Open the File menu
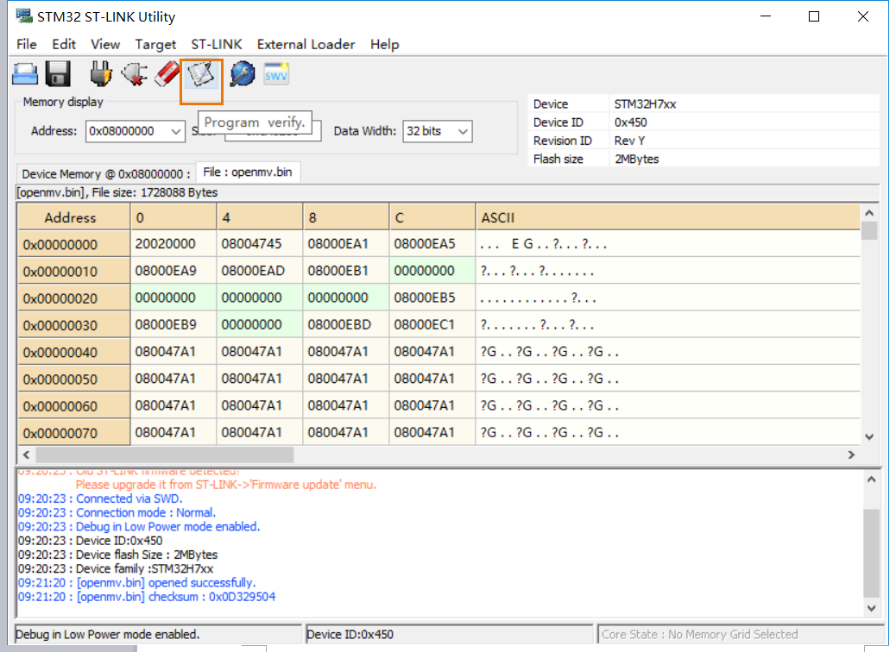The width and height of the screenshot is (896, 652). (x=26, y=45)
